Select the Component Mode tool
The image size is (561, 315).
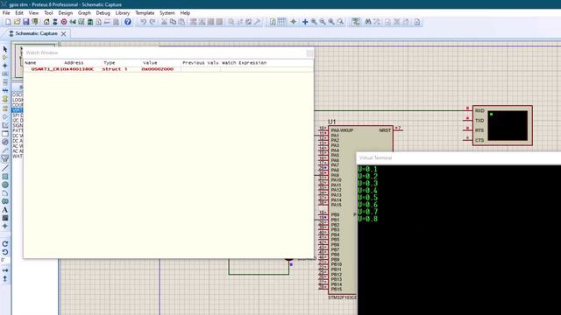coord(5,58)
